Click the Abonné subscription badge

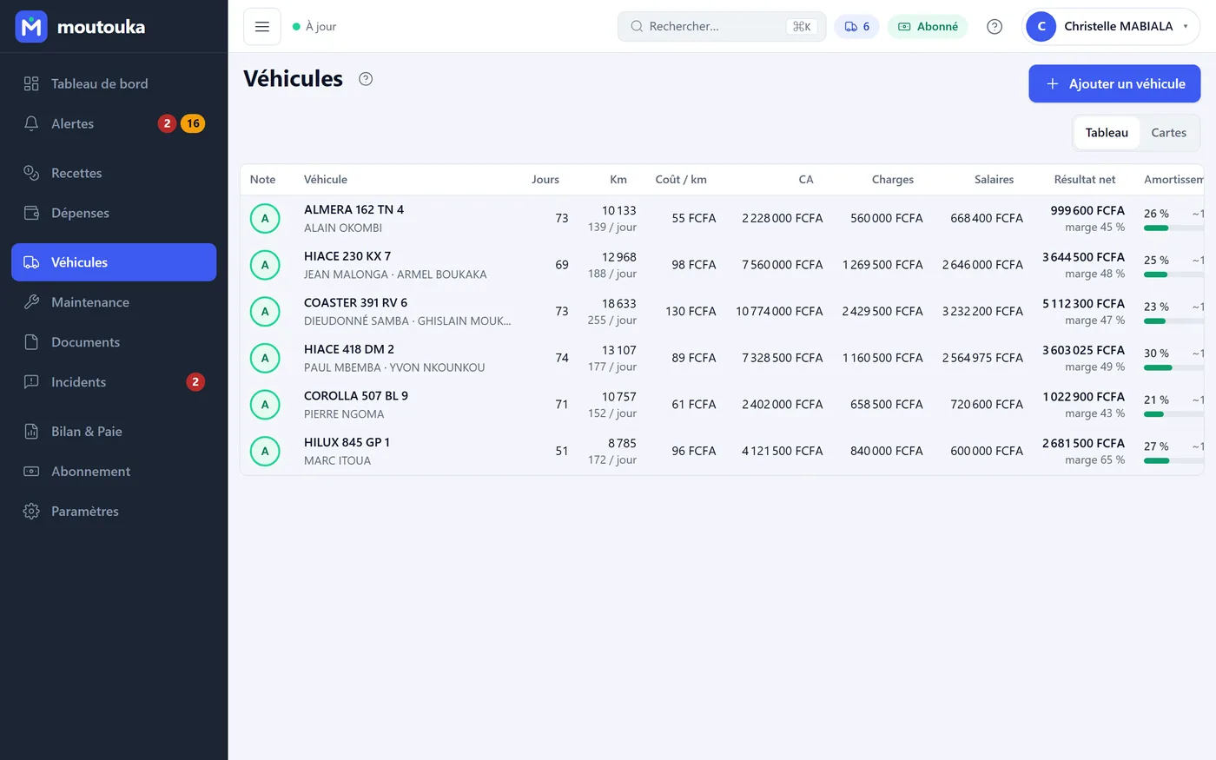coord(928,27)
